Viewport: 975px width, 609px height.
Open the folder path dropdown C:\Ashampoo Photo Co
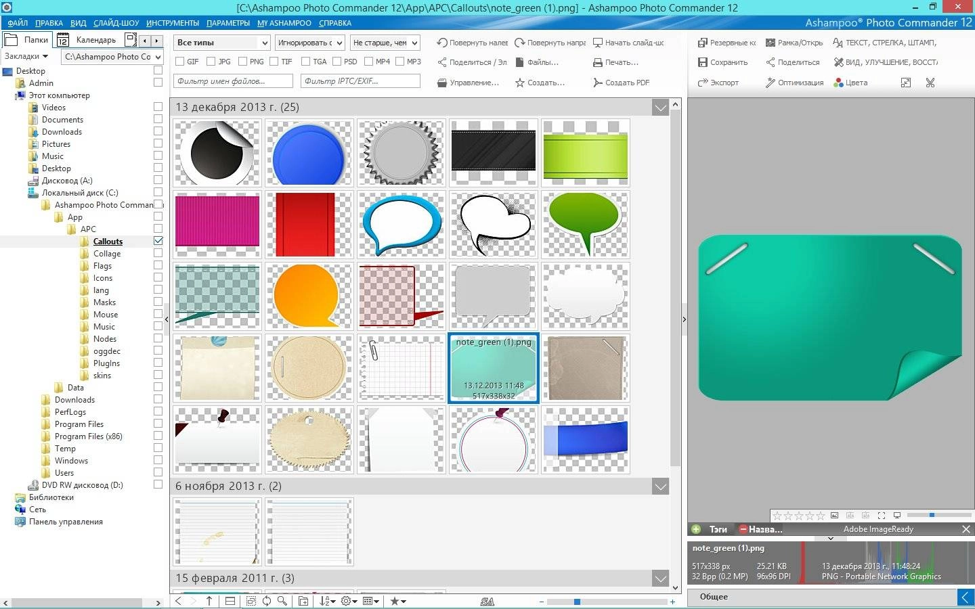tap(112, 57)
